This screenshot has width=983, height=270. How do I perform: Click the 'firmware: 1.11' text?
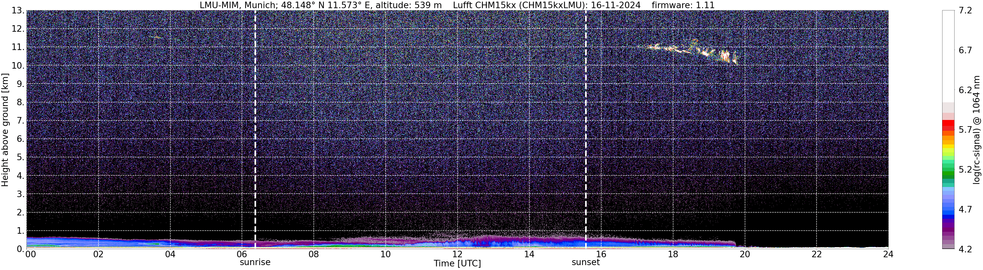click(x=683, y=5)
